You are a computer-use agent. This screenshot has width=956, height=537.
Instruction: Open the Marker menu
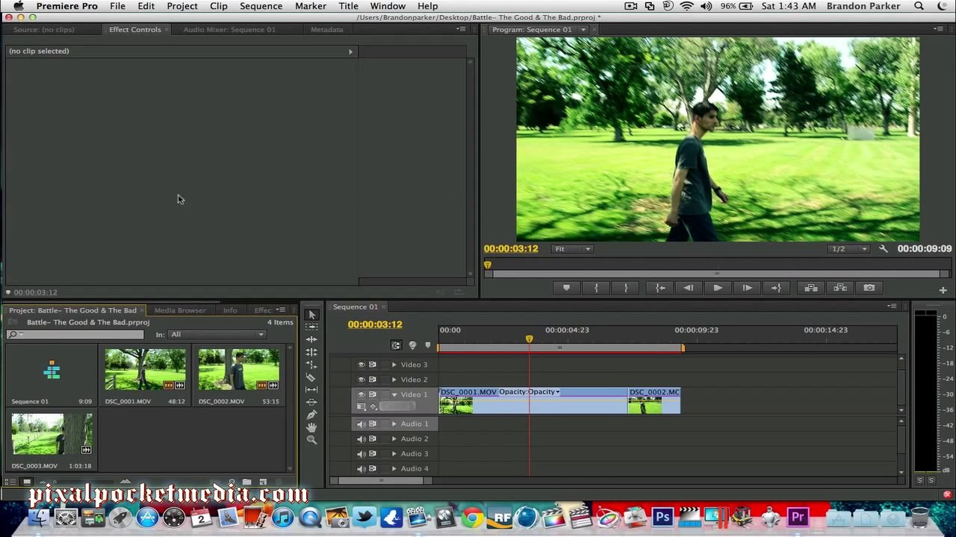pos(310,6)
